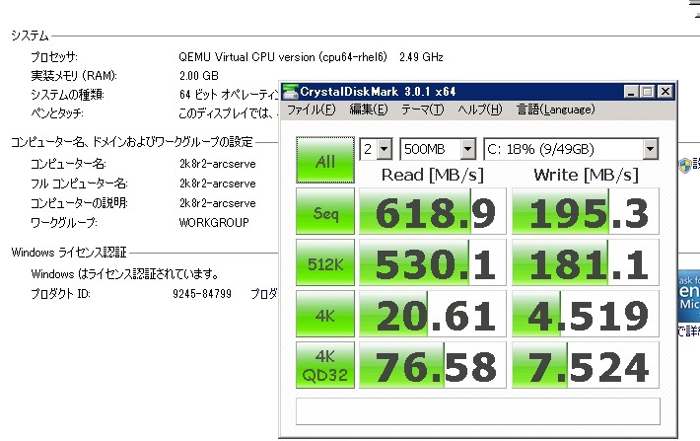Click the Windows はライセンス認証されています text

125,274
